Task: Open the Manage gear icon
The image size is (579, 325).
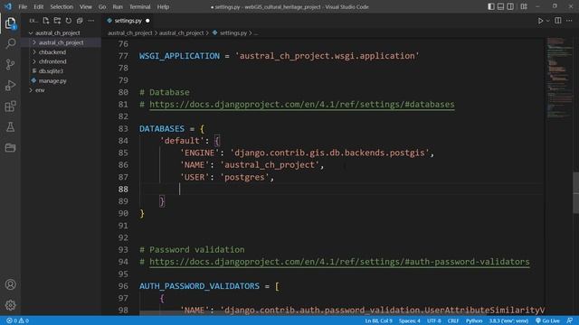Action: tap(10, 305)
